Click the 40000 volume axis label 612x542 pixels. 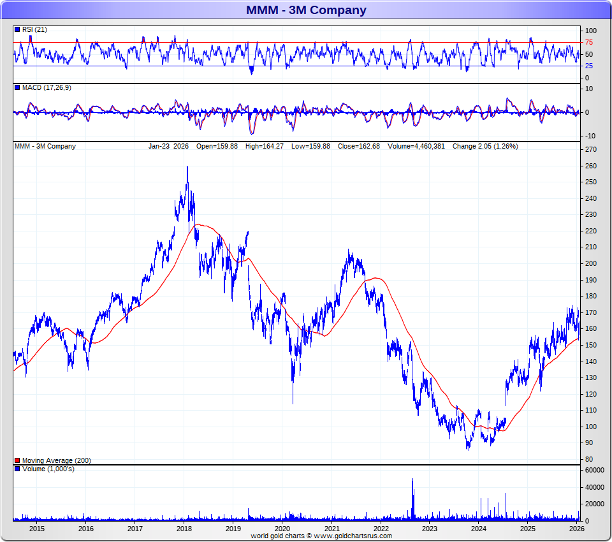[595, 487]
